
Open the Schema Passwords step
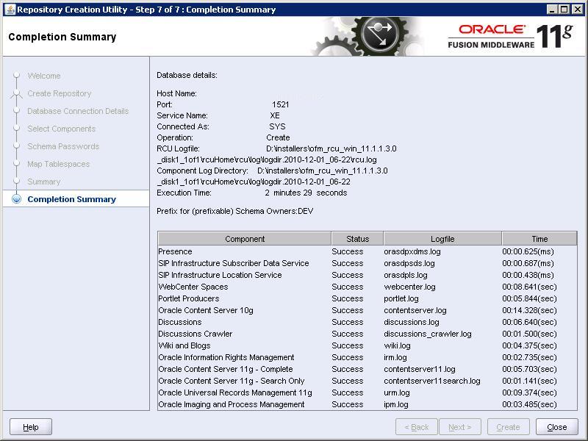pos(63,146)
